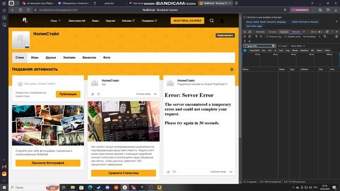Viewport: 340px width, 191px height.
Task: Click the Просмотр Фотографий button
Action: (48, 163)
